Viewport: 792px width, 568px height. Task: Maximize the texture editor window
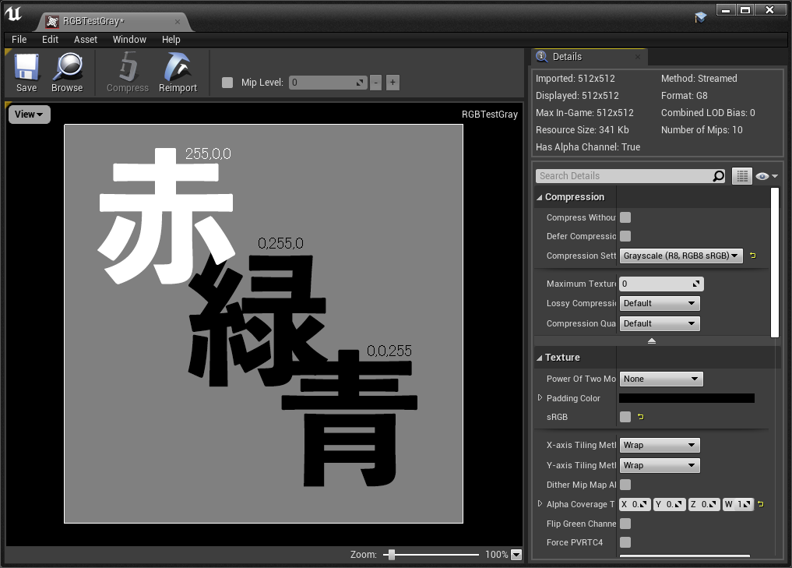(745, 9)
